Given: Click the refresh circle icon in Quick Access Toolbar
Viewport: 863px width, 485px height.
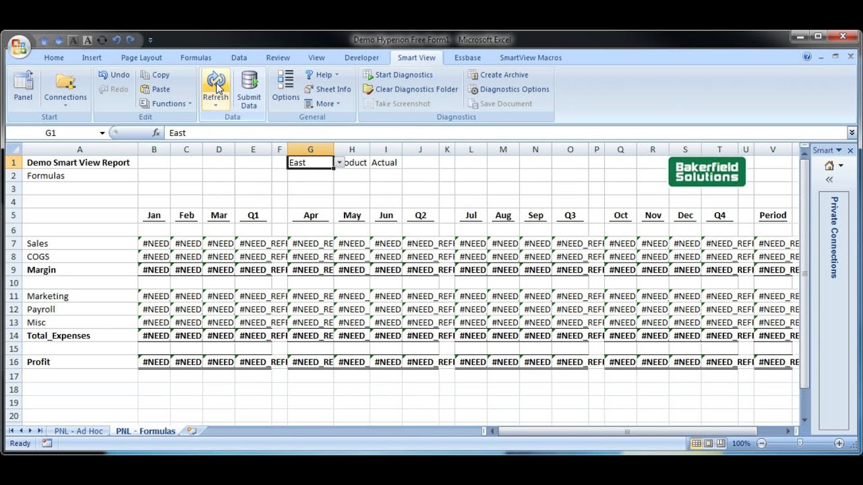Looking at the screenshot, I should [102, 40].
